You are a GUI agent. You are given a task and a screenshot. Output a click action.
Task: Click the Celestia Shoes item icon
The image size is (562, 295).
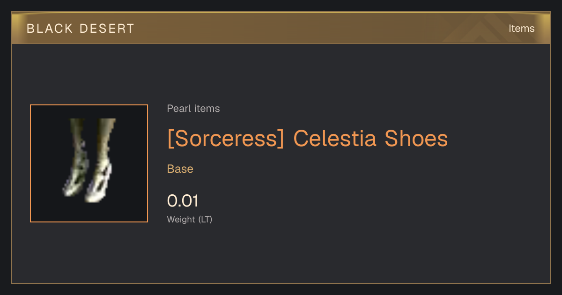point(89,163)
